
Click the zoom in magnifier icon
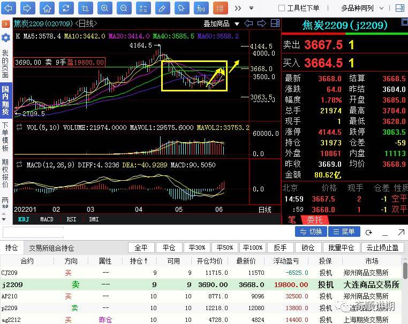coord(105,8)
